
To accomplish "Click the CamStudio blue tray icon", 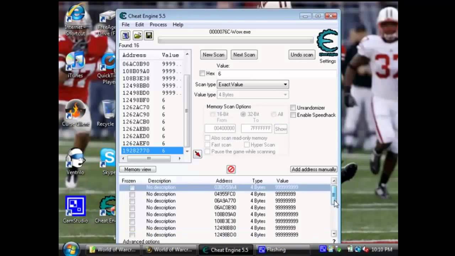I will [323, 250].
